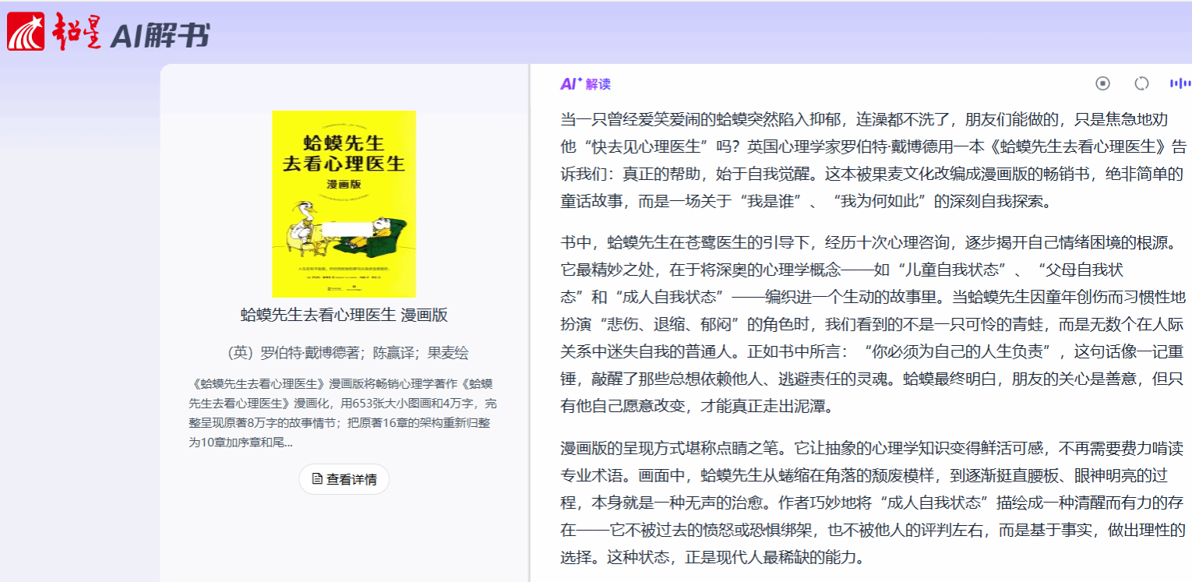1192x582 pixels.
Task: Regenerate the AI book interpretation
Action: tap(1141, 83)
